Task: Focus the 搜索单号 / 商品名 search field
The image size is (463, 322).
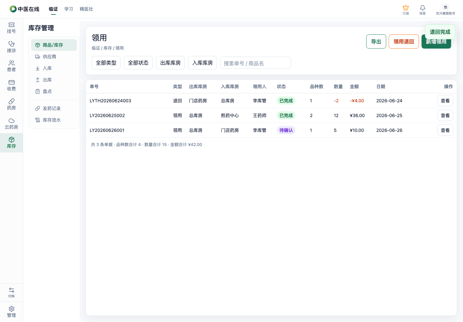Action: coord(256,63)
